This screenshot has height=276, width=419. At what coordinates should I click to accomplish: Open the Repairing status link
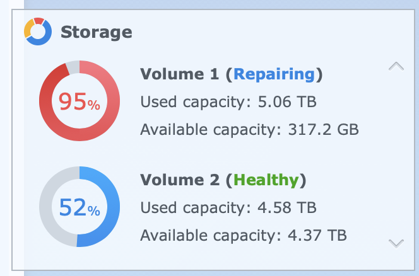click(x=274, y=75)
